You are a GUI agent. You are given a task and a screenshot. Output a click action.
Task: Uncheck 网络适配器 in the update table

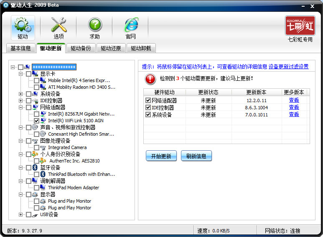(x=148, y=100)
